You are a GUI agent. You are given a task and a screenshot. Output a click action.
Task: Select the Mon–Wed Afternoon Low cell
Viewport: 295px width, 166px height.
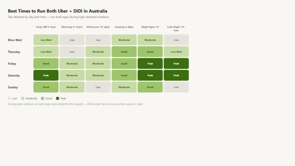pos(98,40)
